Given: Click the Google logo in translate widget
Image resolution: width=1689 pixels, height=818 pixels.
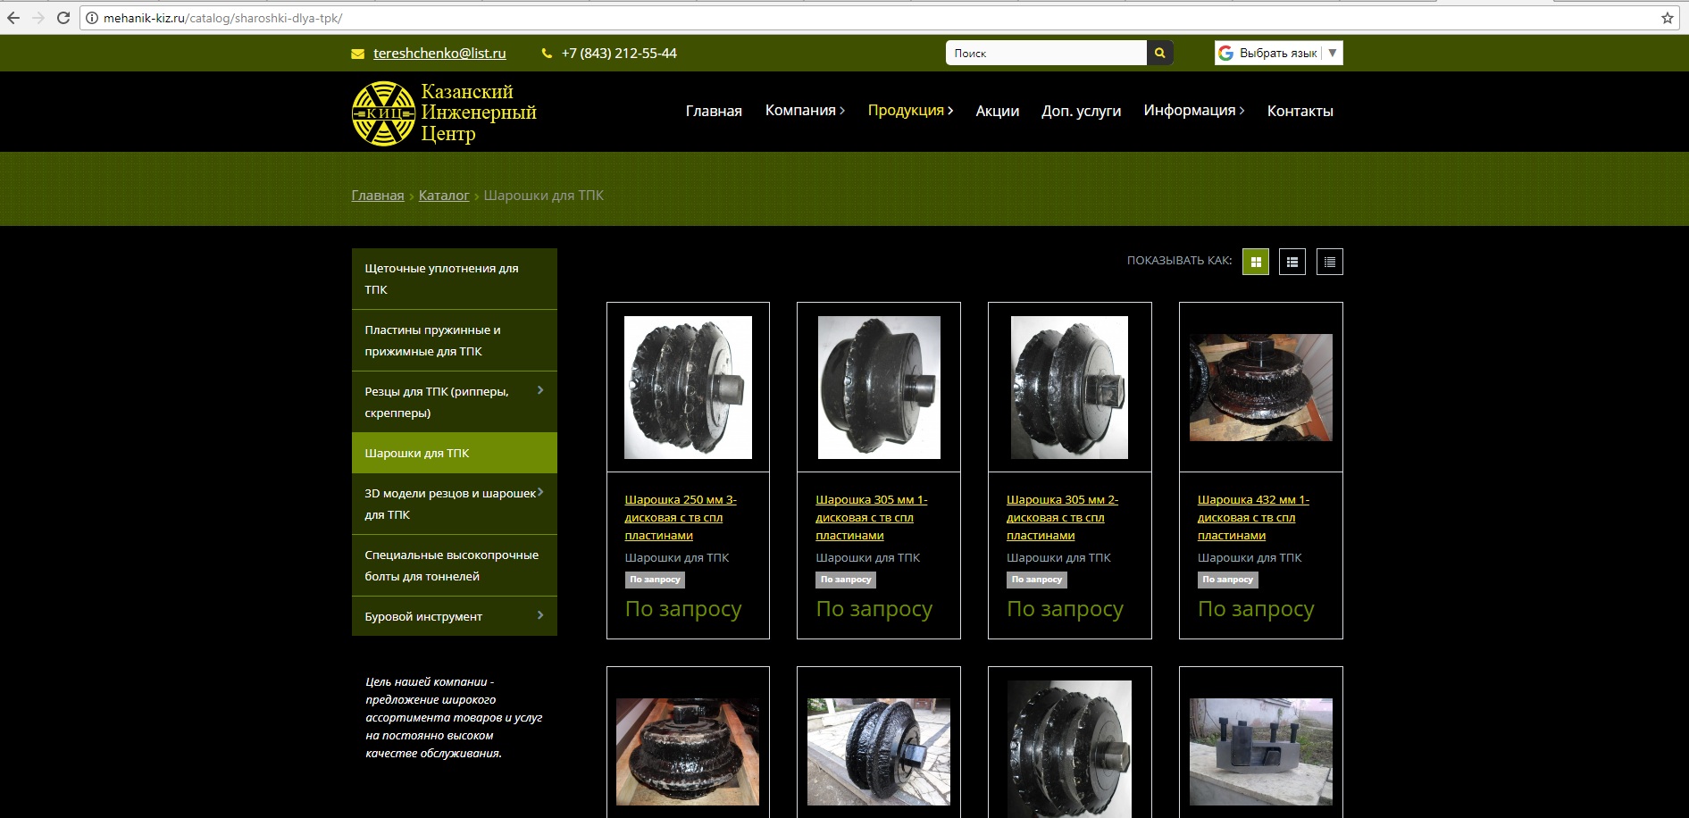Looking at the screenshot, I should (x=1225, y=53).
